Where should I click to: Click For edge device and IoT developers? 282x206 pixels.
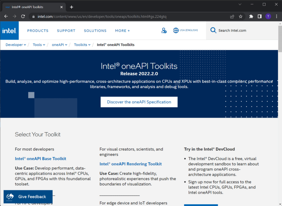pyautogui.click(x=133, y=203)
